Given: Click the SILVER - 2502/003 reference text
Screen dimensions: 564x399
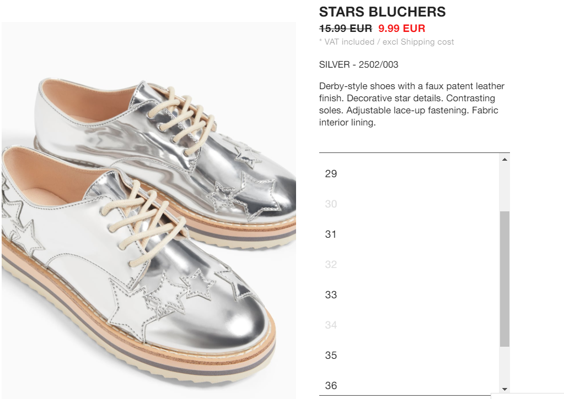Looking at the screenshot, I should [x=358, y=64].
